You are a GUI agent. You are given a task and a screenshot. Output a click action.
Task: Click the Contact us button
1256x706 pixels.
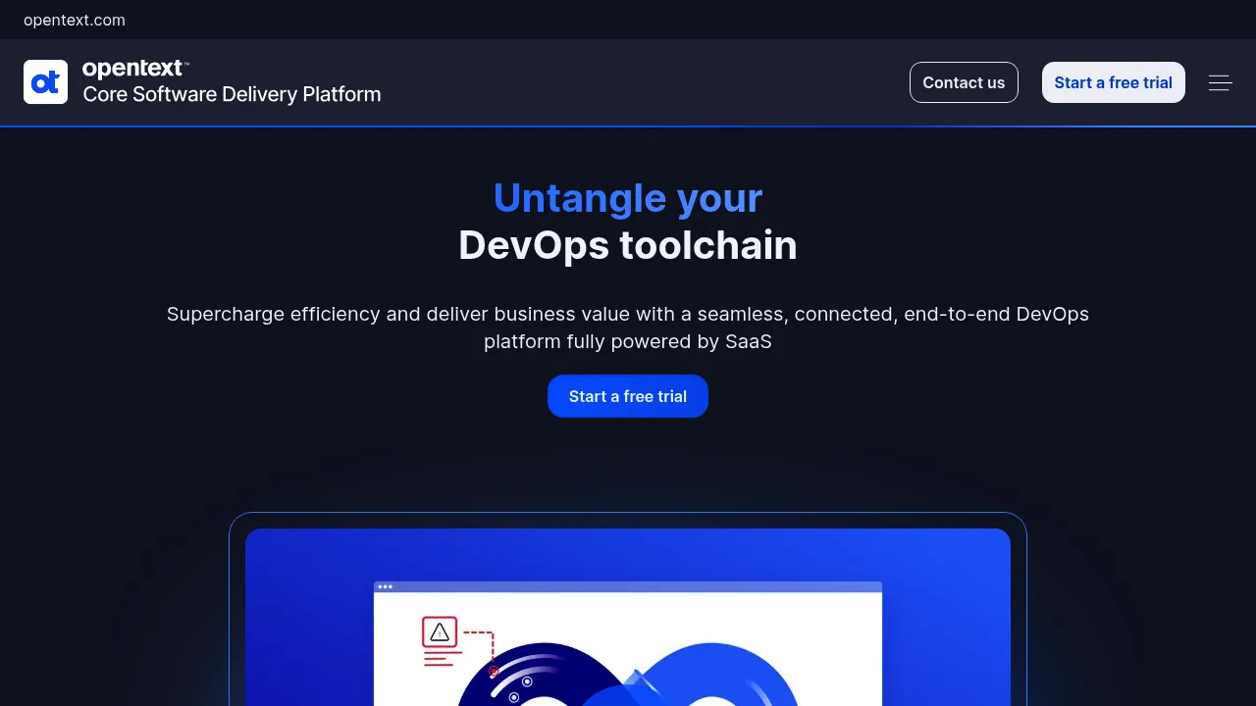click(964, 82)
